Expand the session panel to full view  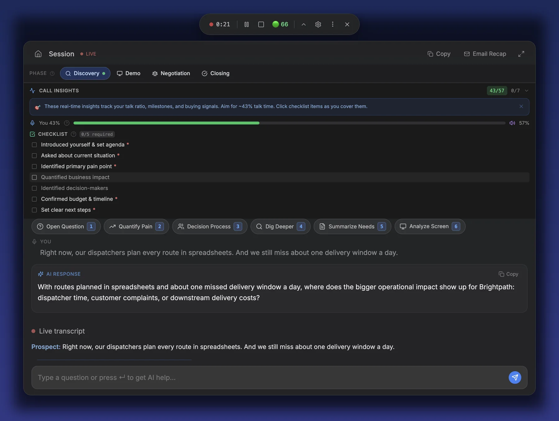(x=521, y=54)
